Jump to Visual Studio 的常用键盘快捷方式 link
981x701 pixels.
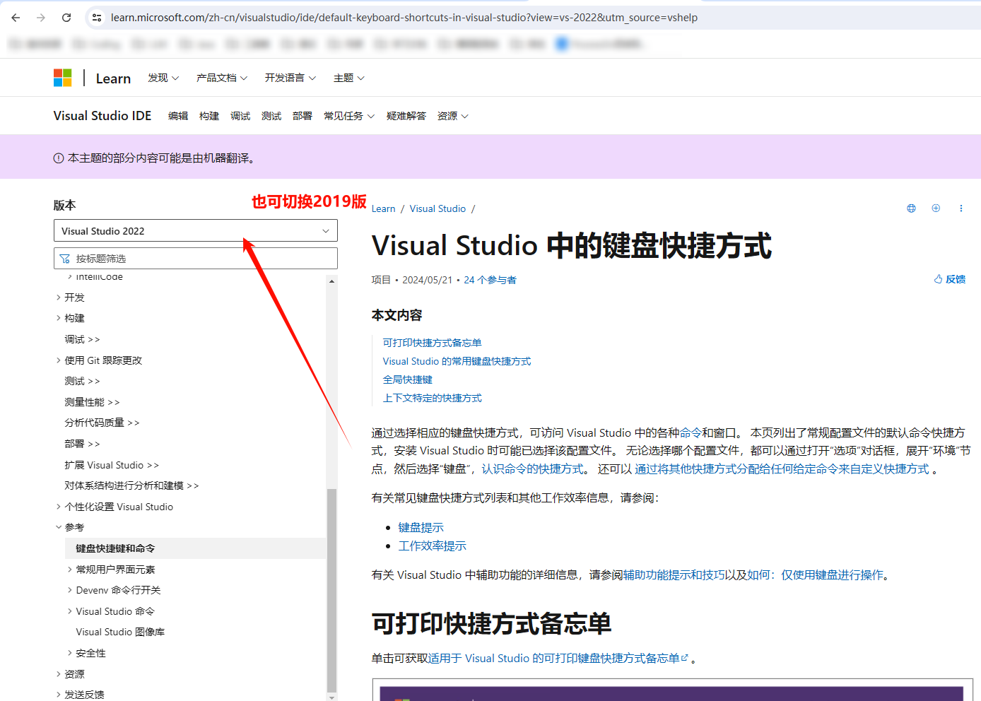pos(457,361)
